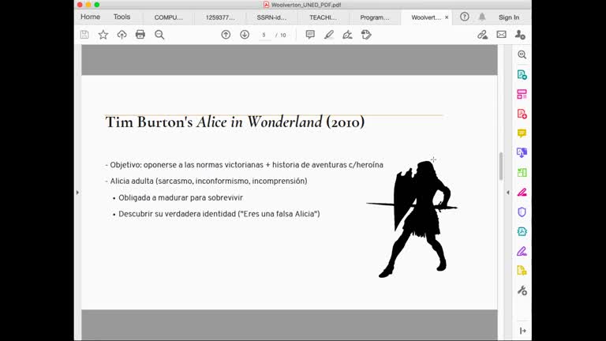
Task: Switch to the Home tab
Action: click(91, 17)
